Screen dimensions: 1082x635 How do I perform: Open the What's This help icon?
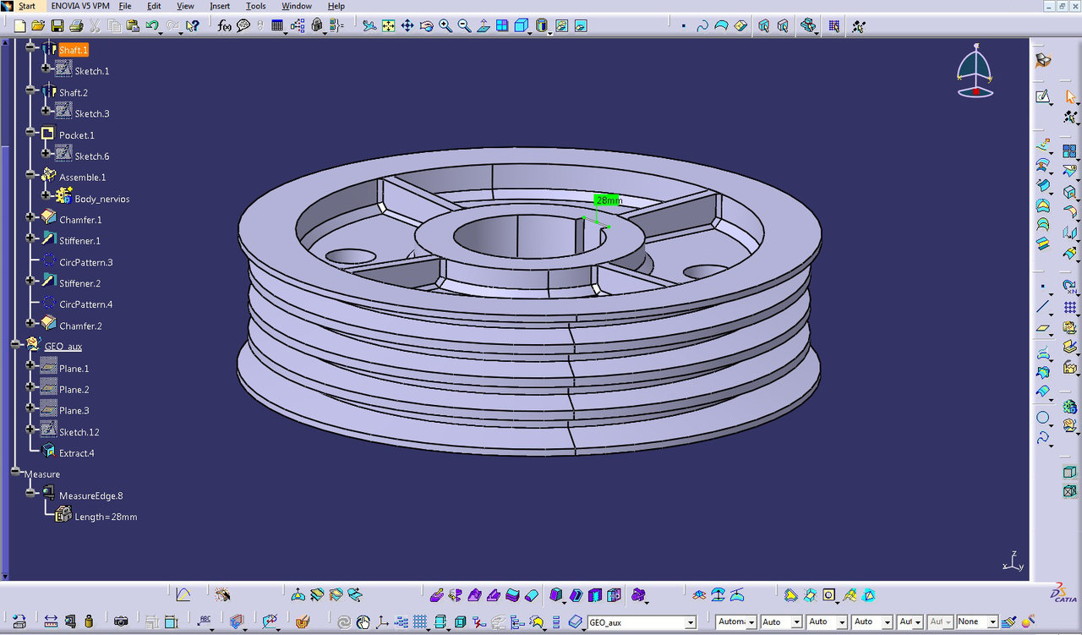[x=192, y=26]
